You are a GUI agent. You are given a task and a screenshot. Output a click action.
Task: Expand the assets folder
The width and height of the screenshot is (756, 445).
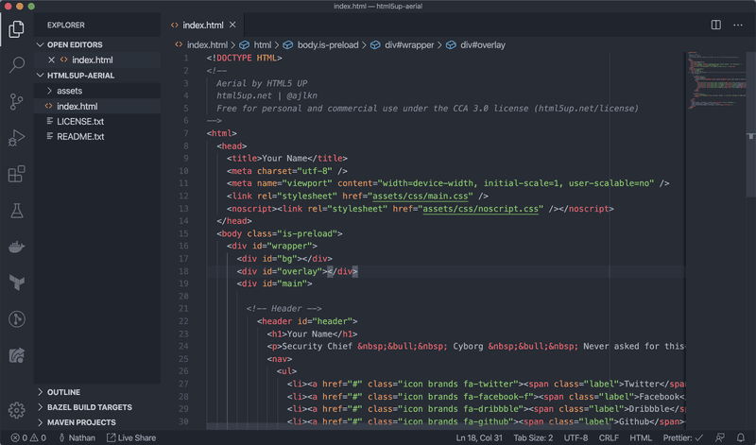click(x=69, y=91)
